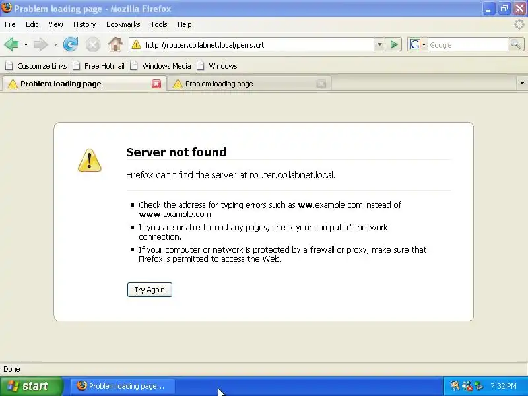Reload the current page
528x396 pixels.
tap(71, 44)
